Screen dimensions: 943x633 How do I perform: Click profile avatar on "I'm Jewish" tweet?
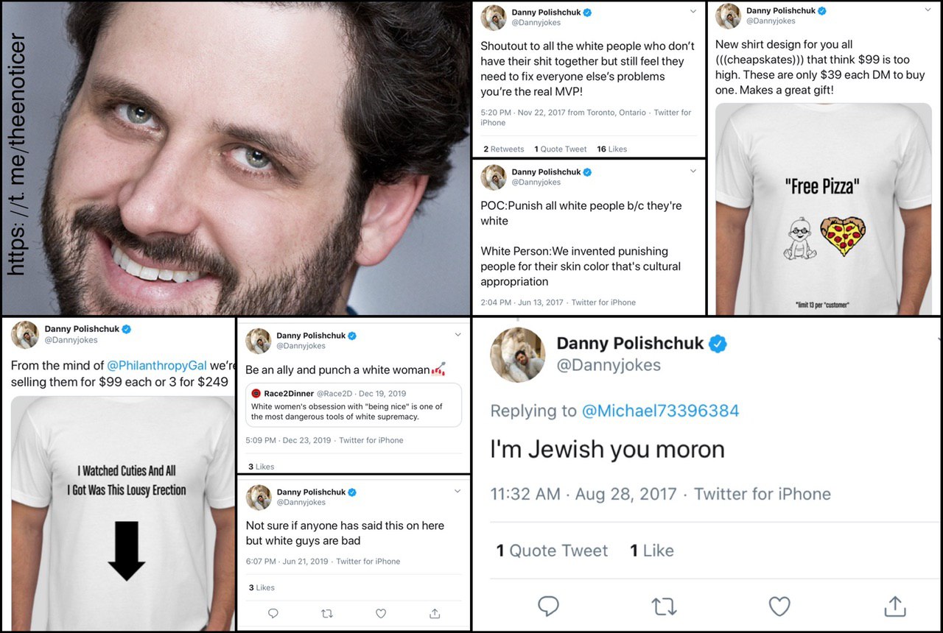click(518, 354)
